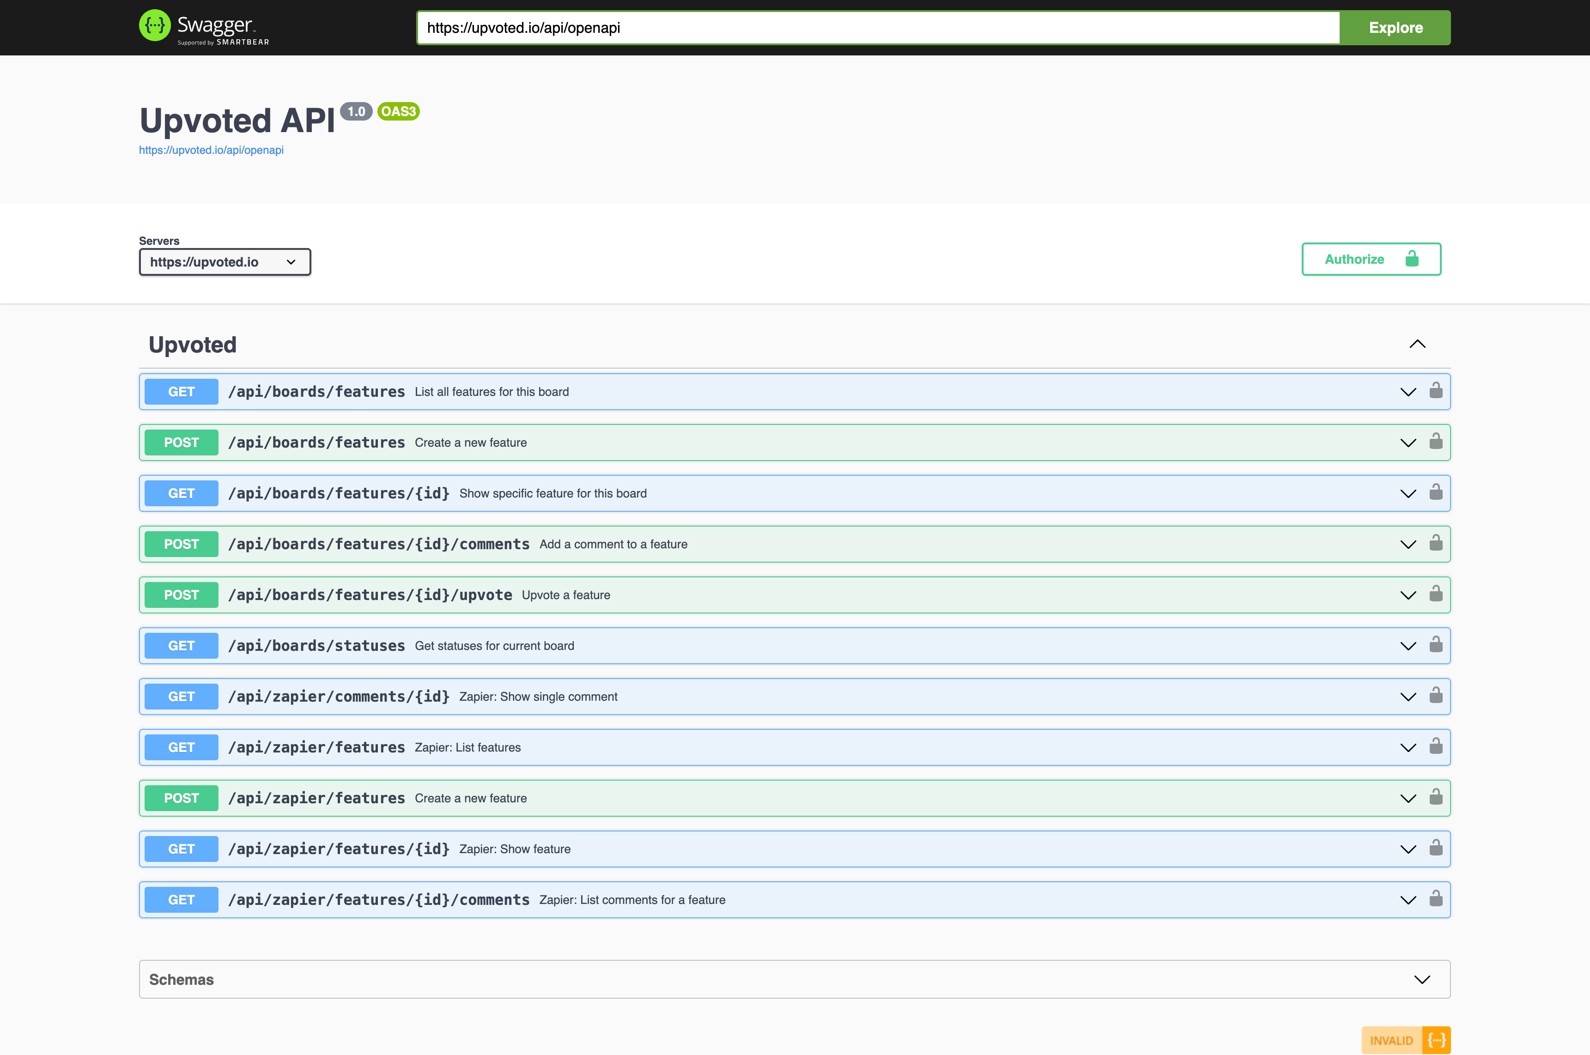Click the OpenAPI URL input field in header

pos(877,28)
